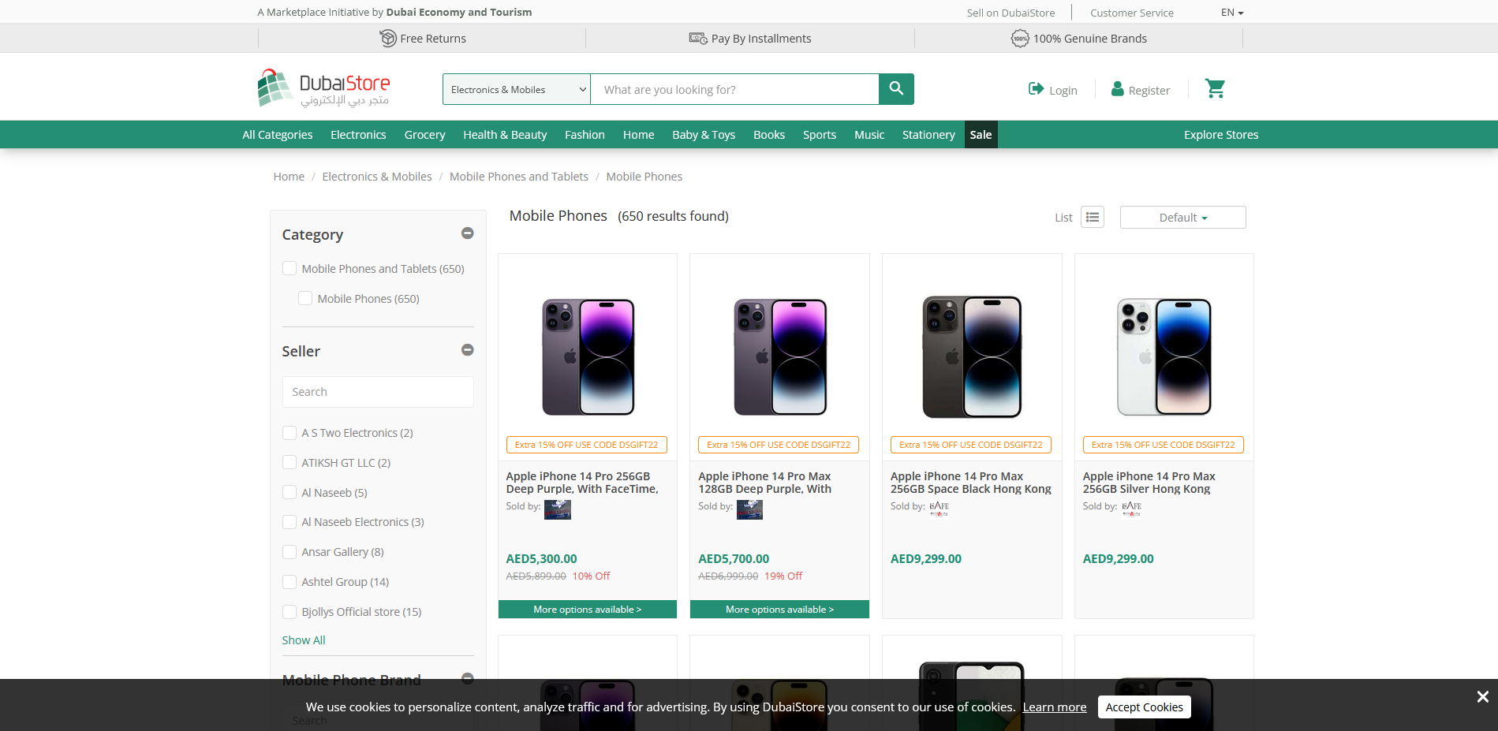The image size is (1498, 731).
Task: Click Electronics & Mobiles breadcrumb
Action: click(377, 177)
